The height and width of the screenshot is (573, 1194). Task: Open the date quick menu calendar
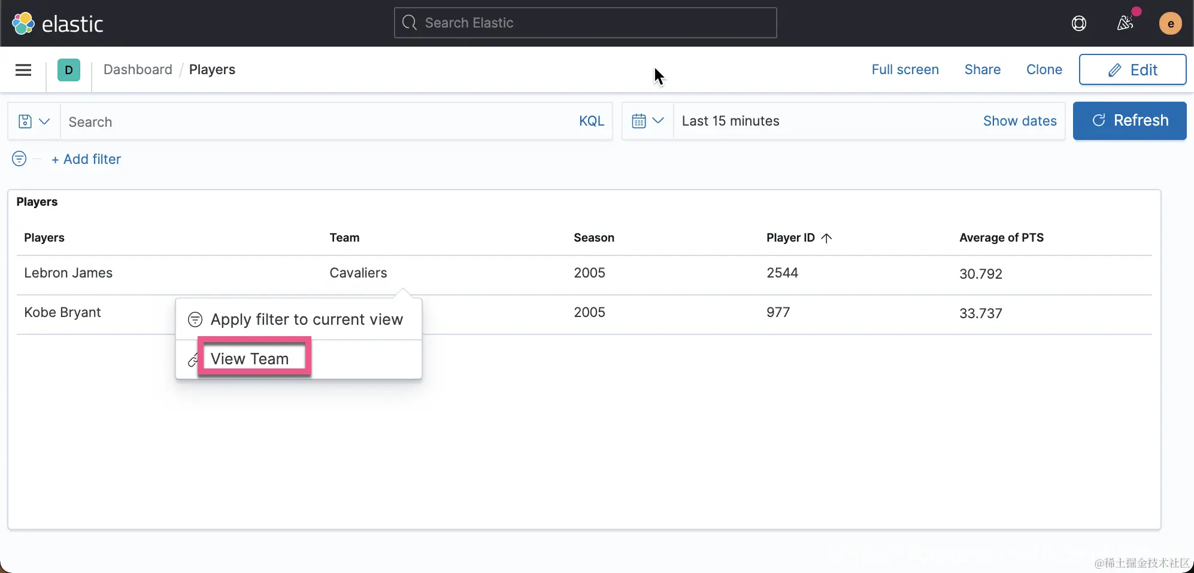648,121
